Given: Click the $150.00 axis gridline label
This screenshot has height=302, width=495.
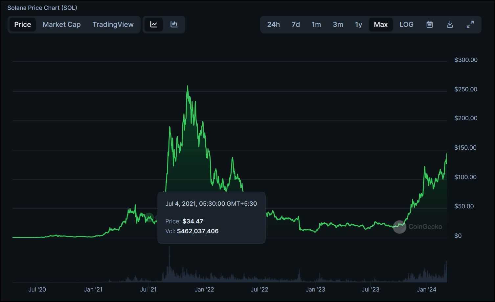Looking at the screenshot, I should [x=465, y=147].
